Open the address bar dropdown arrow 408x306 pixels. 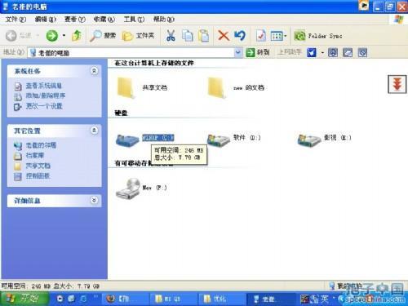tap(238, 52)
